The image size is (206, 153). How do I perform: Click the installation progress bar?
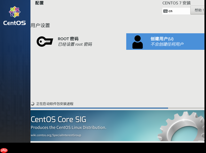pyautogui.click(x=117, y=108)
